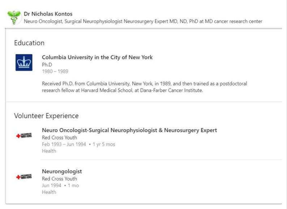Click Red Cross logo beside Neurongologist entry
This screenshot has width=287, height=209.
coord(24,177)
